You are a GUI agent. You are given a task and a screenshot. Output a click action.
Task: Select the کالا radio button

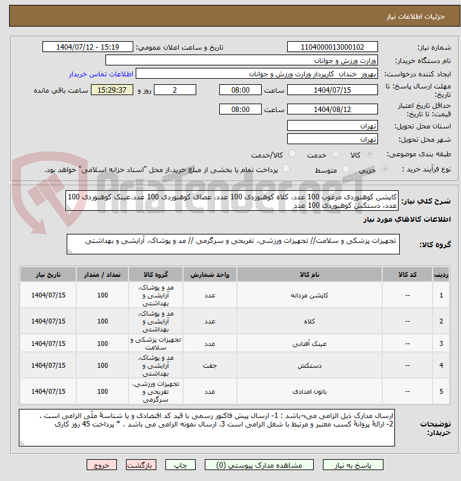pos(370,154)
